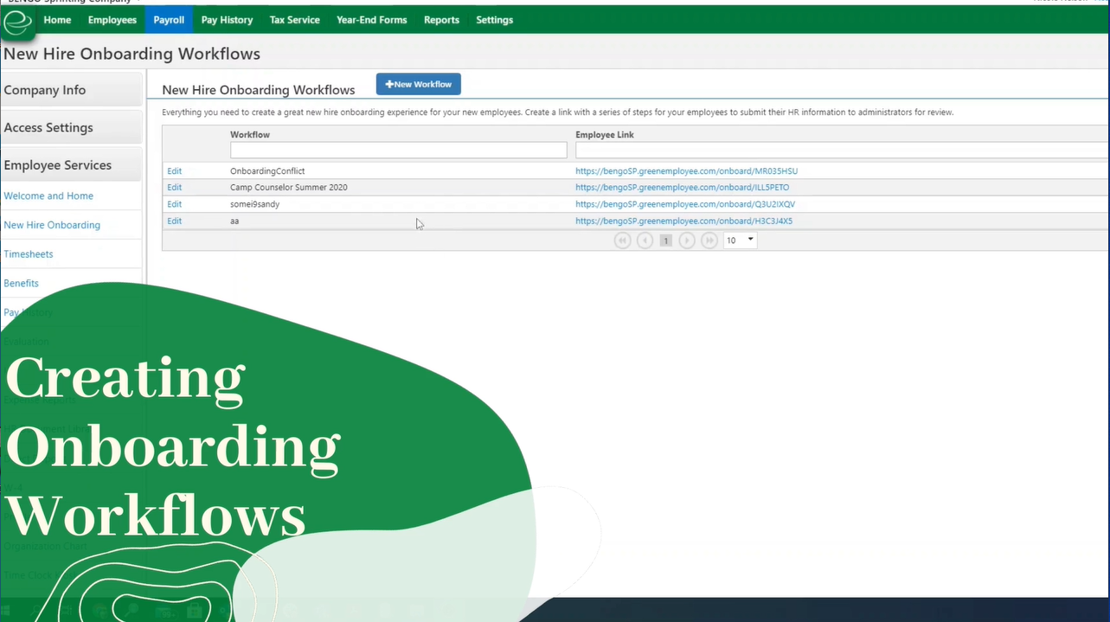Open employee link ending Q3U2IXQV

tap(685, 204)
